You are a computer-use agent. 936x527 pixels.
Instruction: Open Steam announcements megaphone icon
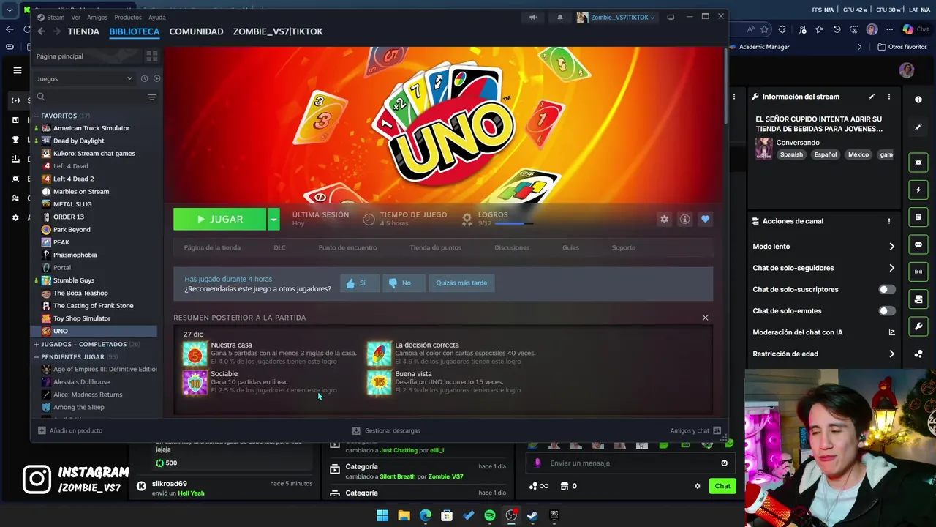coord(533,18)
